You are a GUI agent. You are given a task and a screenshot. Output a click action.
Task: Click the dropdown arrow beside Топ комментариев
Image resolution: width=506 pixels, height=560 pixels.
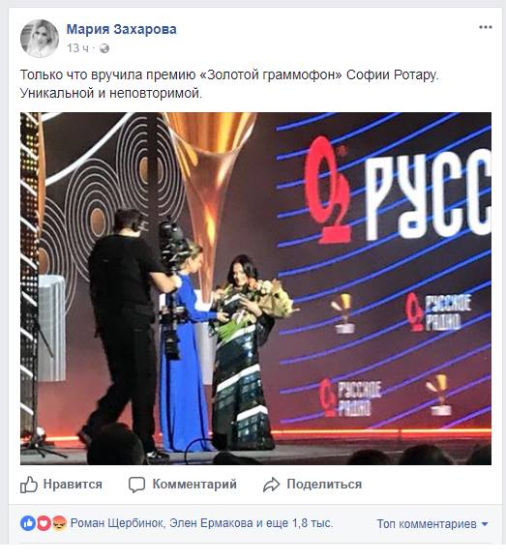(485, 524)
